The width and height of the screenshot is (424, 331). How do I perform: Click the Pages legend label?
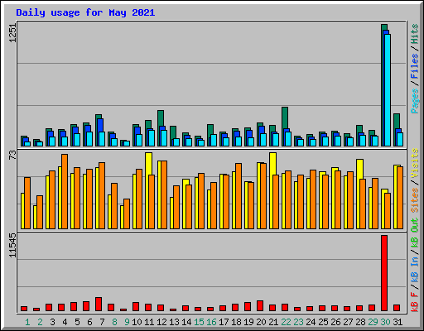click(415, 101)
